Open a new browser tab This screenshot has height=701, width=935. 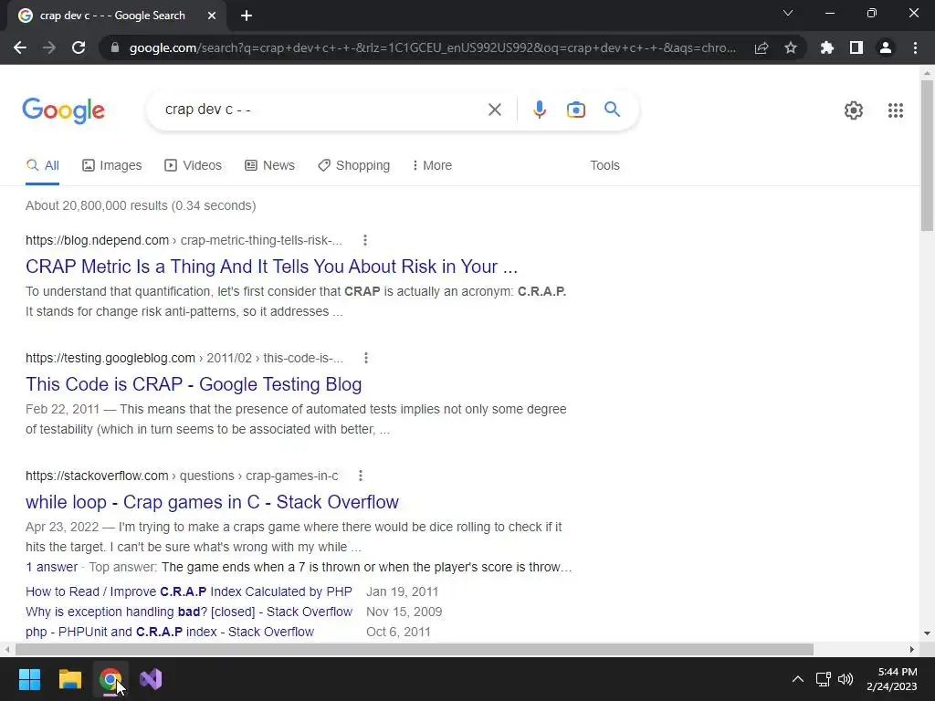pyautogui.click(x=247, y=16)
